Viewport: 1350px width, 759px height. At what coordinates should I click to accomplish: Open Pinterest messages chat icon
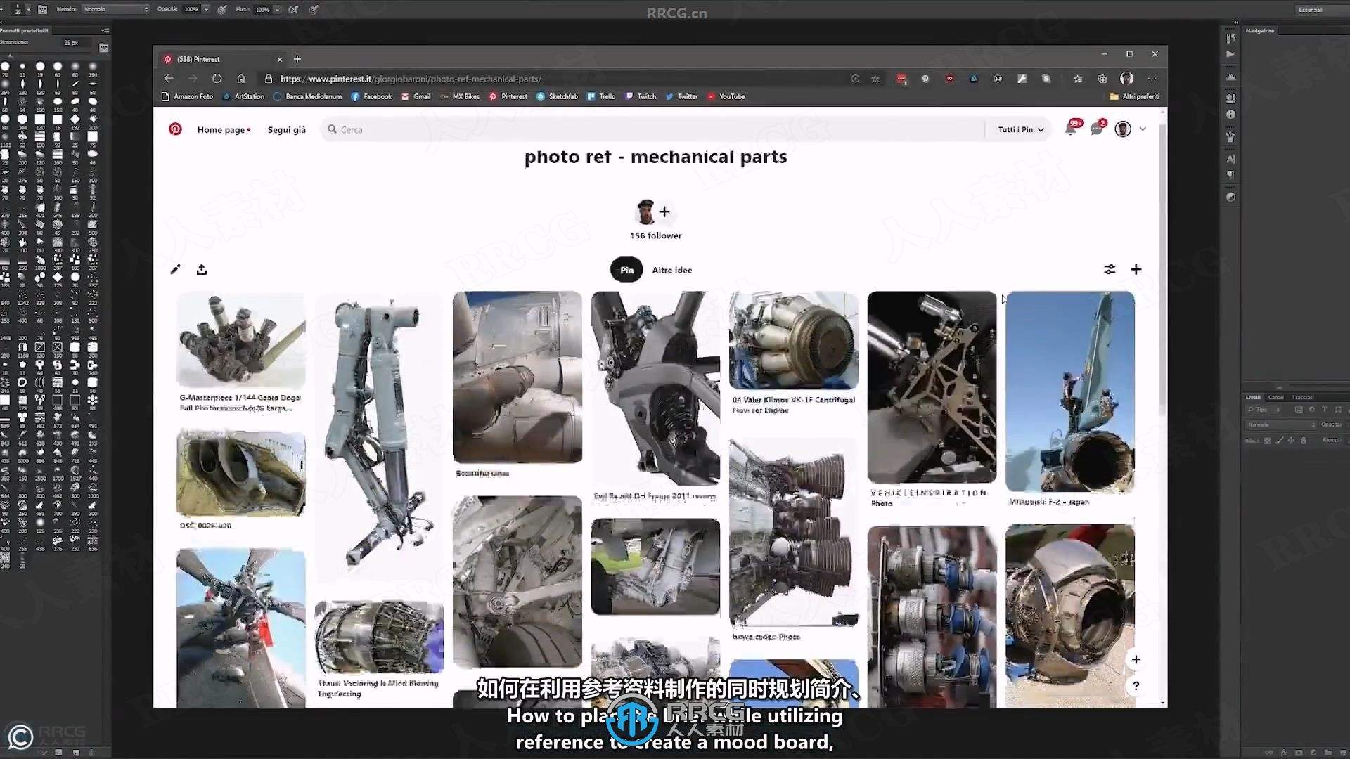(1096, 129)
